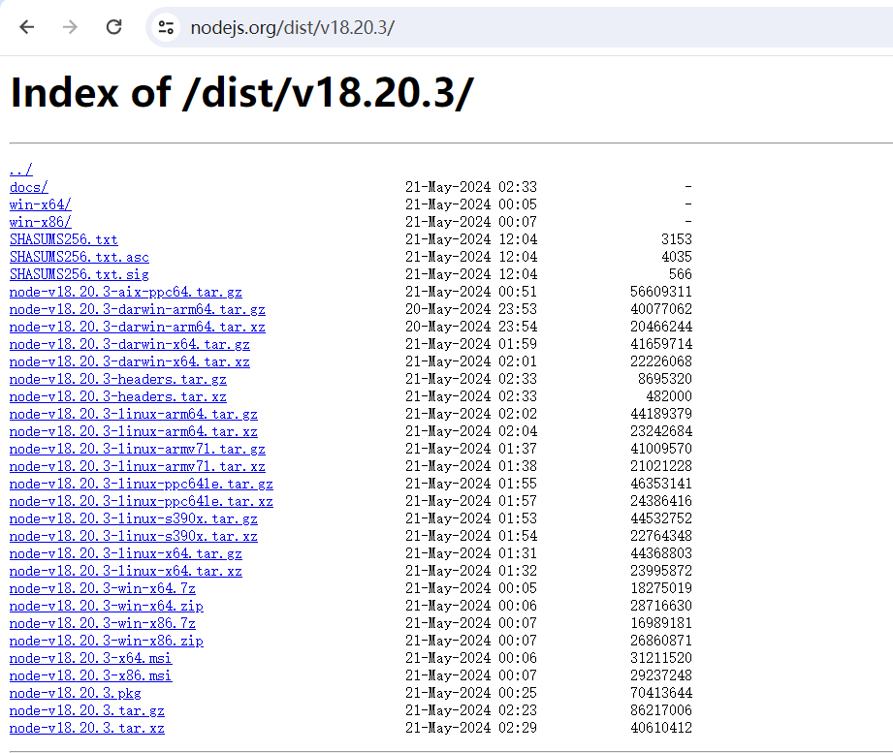This screenshot has height=753, width=893.
Task: Click the size value 86217006
Action: (x=661, y=710)
